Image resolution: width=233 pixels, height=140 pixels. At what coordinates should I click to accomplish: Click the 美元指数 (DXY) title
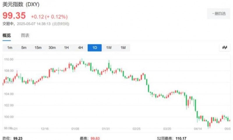tap(21, 4)
